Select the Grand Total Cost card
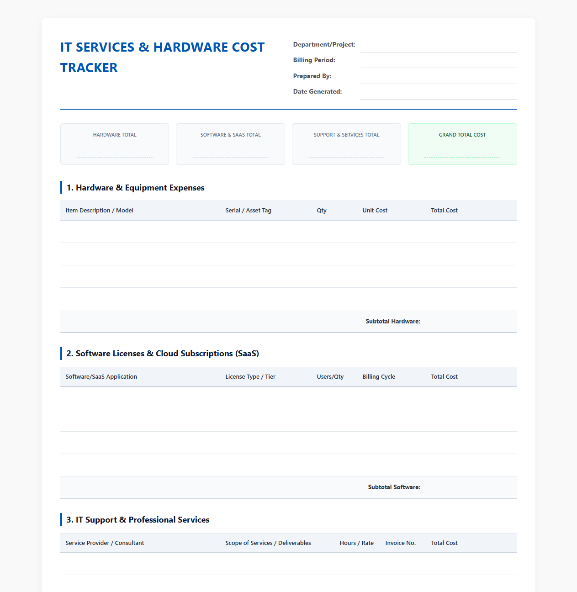Image resolution: width=577 pixels, height=592 pixels. pyautogui.click(x=462, y=144)
